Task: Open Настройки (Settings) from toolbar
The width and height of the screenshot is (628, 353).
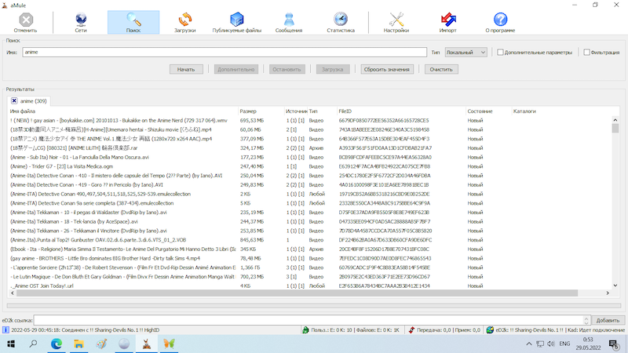Action: [396, 22]
